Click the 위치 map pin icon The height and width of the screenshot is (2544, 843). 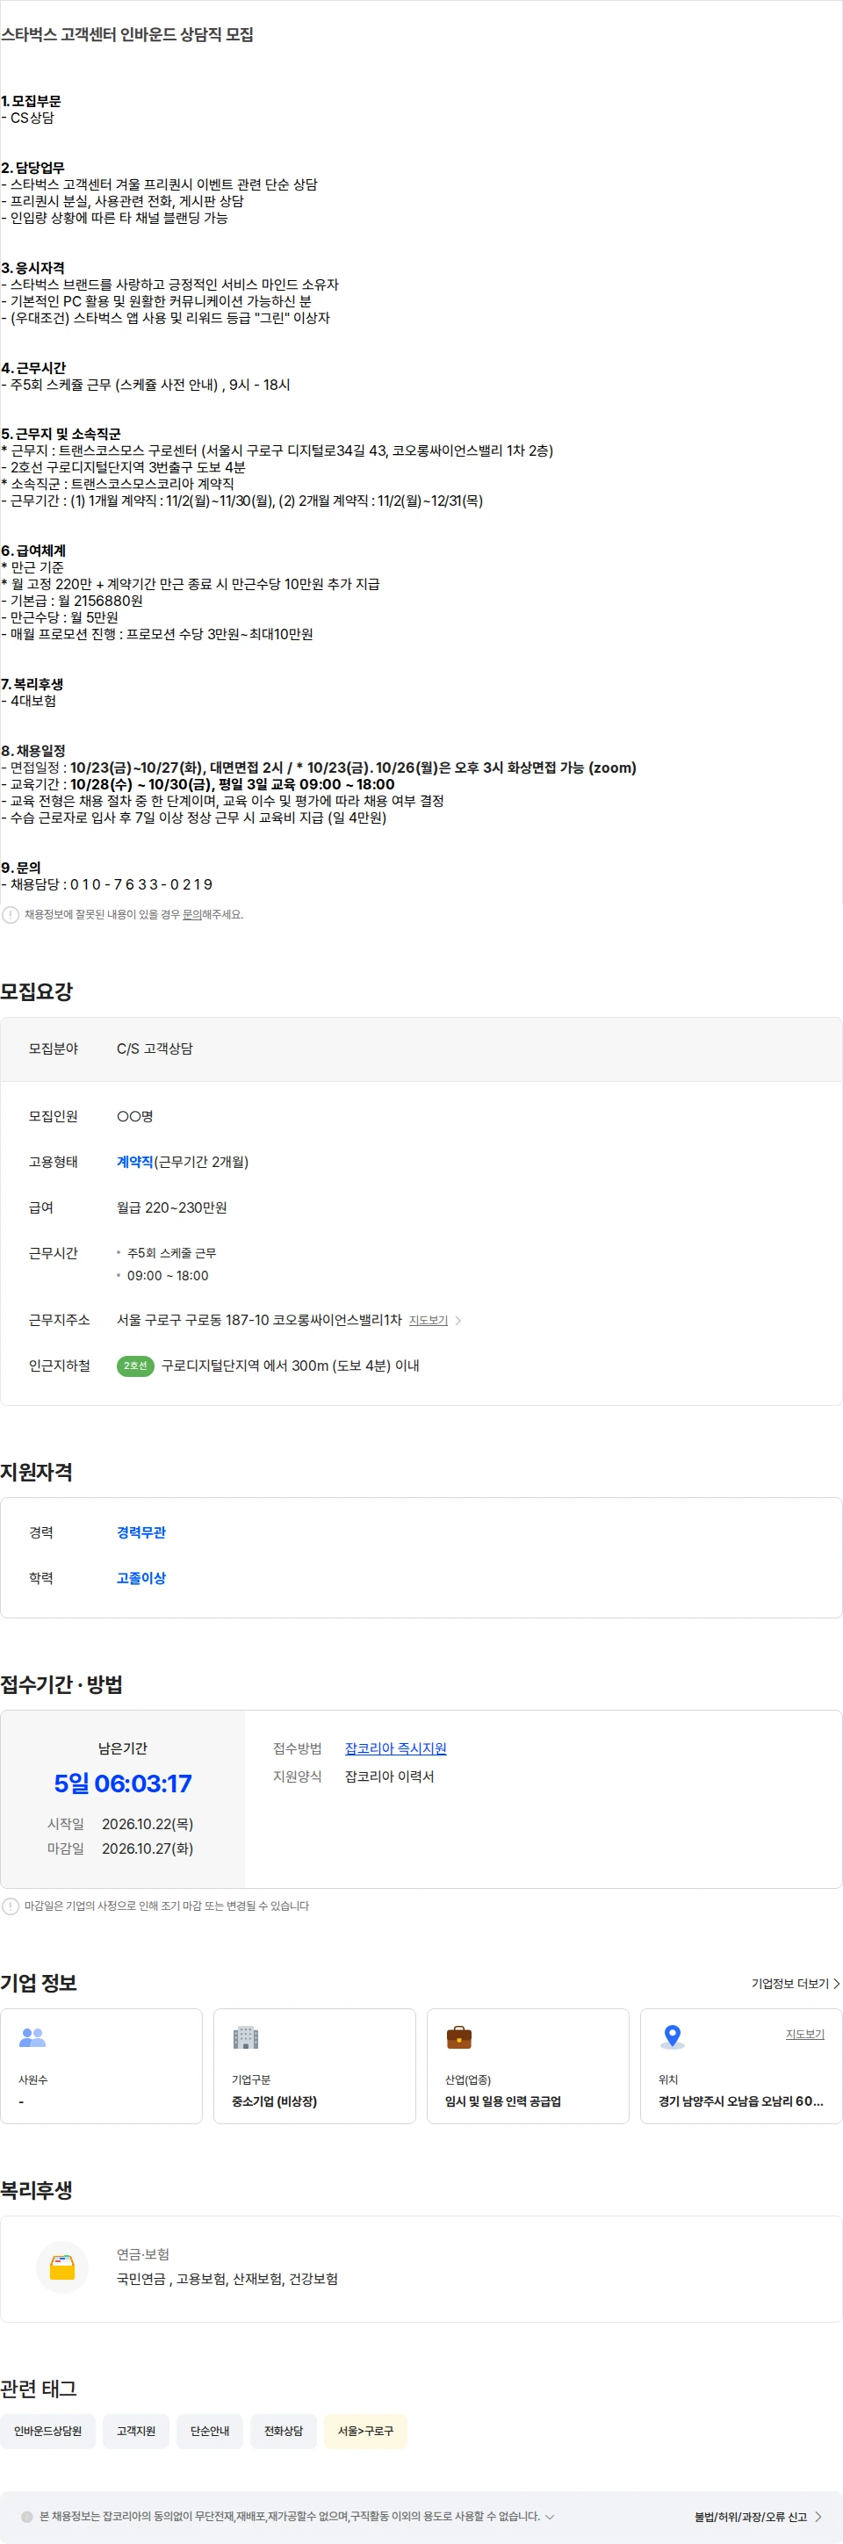click(x=673, y=2037)
